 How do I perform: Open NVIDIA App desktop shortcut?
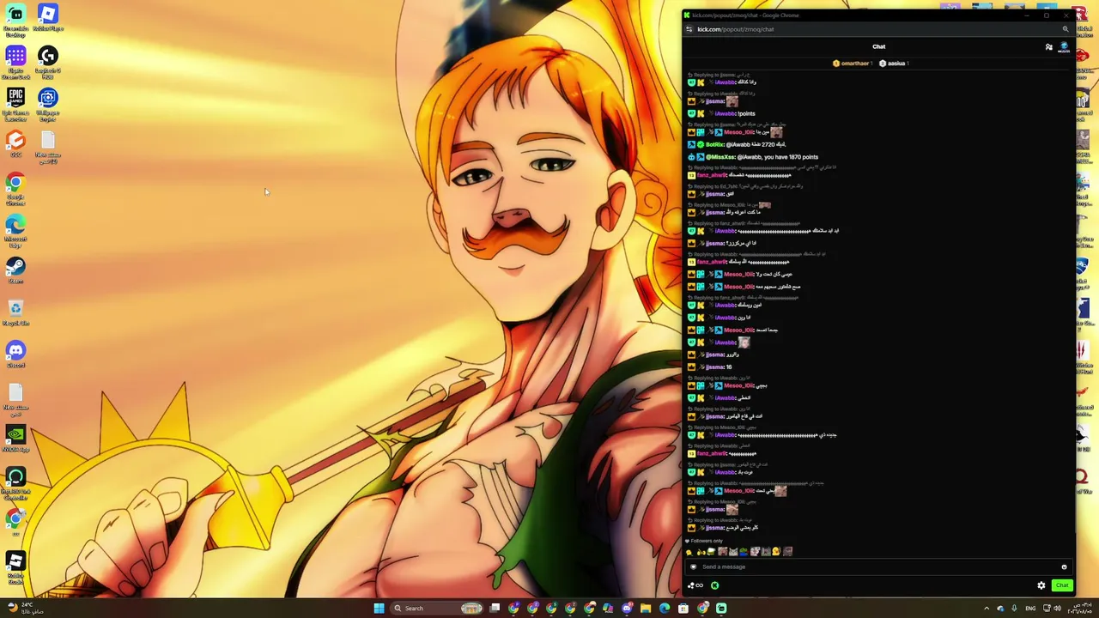[15, 439]
